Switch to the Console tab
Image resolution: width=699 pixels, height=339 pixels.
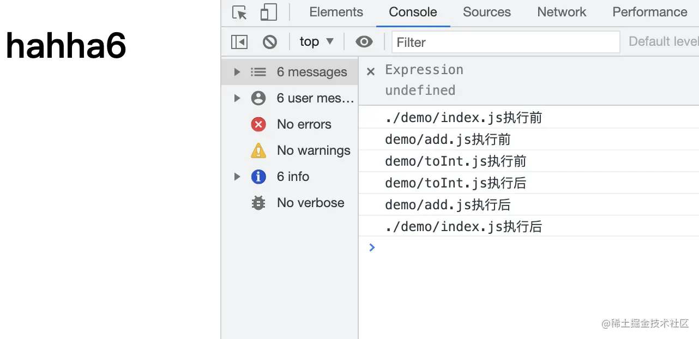[413, 12]
